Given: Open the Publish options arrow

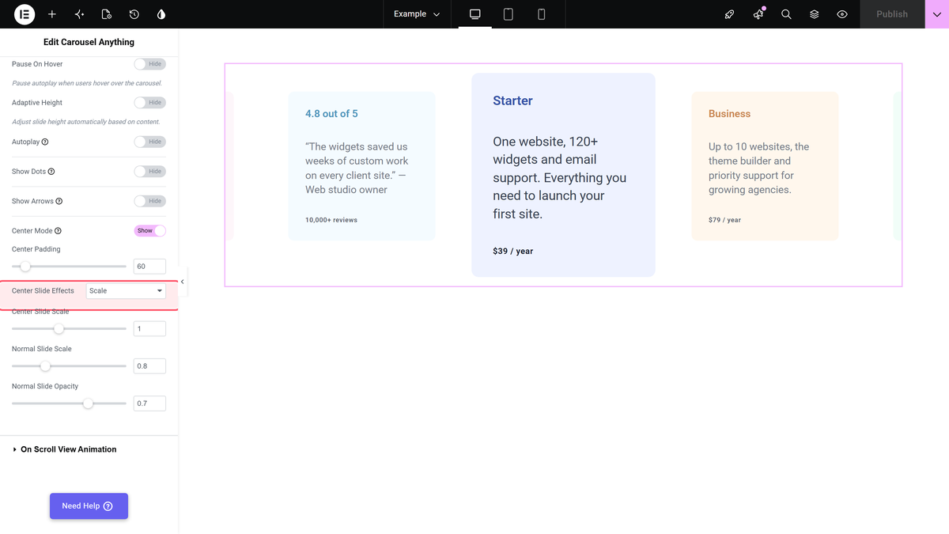Looking at the screenshot, I should coord(936,14).
